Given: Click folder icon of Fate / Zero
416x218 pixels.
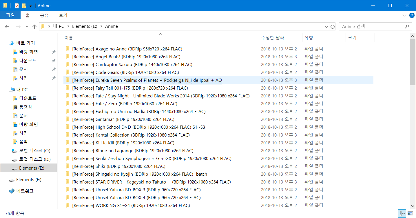Looking at the screenshot, I should tap(67, 103).
